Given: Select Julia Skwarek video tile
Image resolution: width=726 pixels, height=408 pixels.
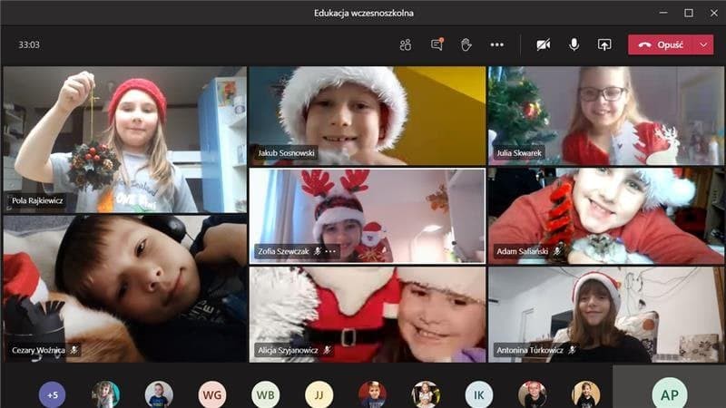Looking at the screenshot, I should (x=606, y=116).
